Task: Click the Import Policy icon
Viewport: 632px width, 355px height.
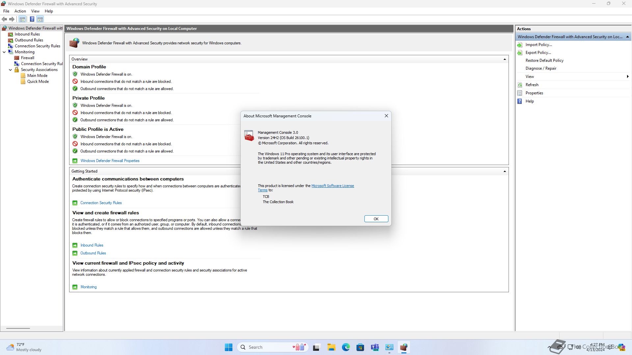Action: 520,45
